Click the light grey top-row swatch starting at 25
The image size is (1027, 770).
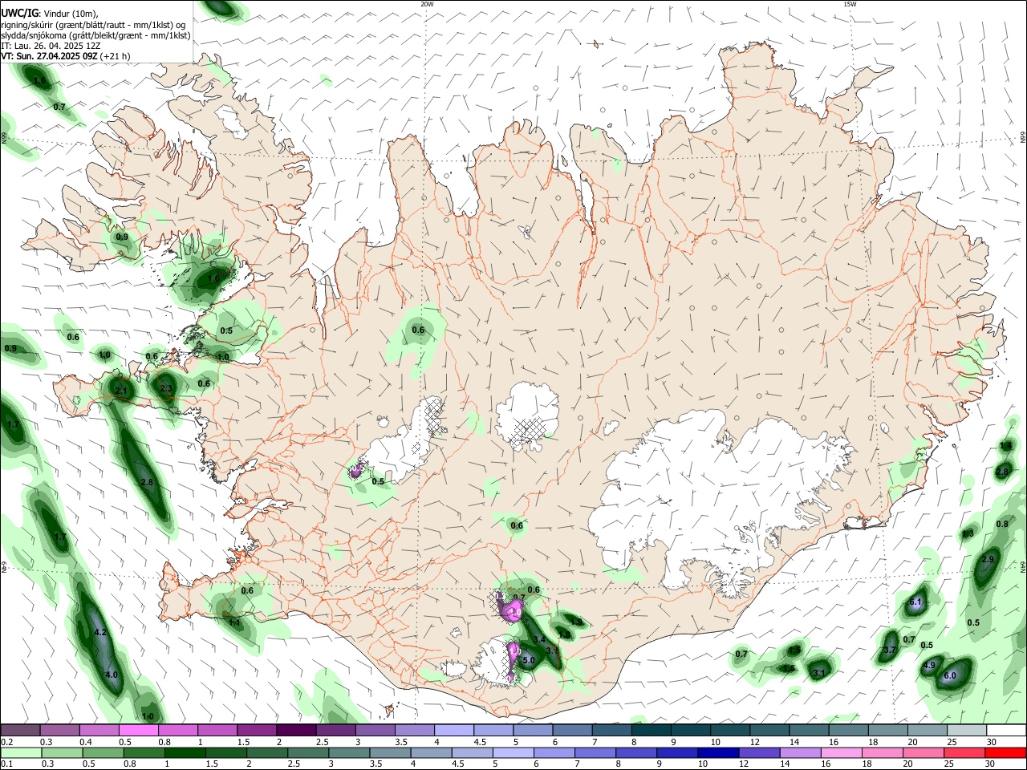[x=967, y=731]
